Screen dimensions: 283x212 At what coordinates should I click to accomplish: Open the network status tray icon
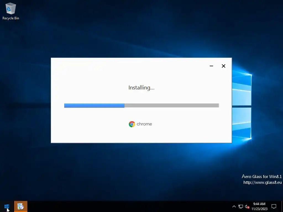point(241,206)
